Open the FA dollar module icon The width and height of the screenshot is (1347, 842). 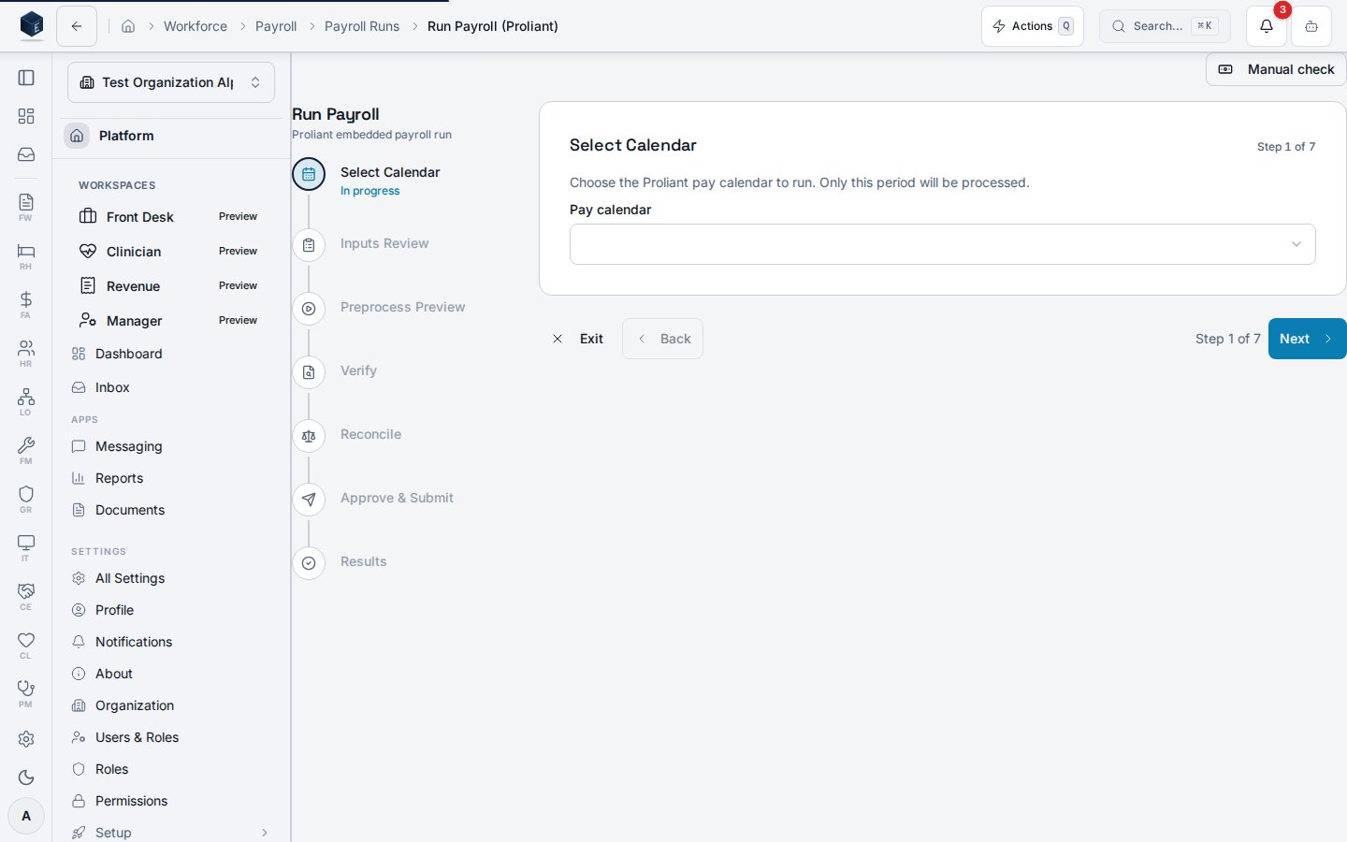(x=26, y=304)
